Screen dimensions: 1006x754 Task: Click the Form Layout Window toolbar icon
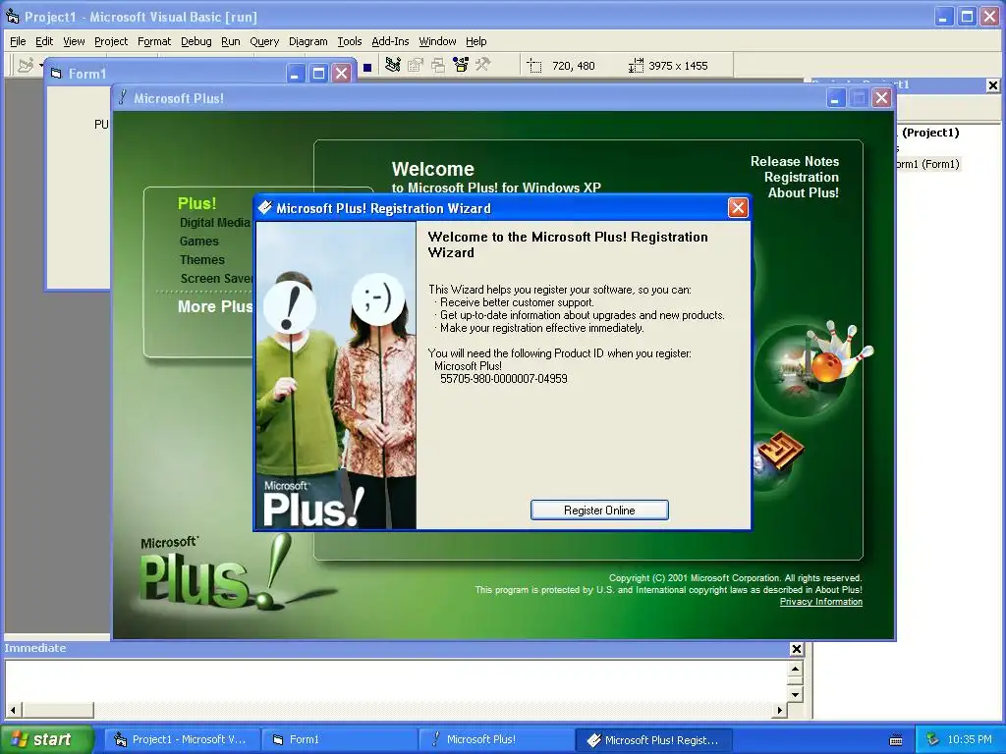click(438, 65)
